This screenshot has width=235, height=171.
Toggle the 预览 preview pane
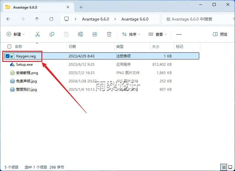click(x=220, y=34)
